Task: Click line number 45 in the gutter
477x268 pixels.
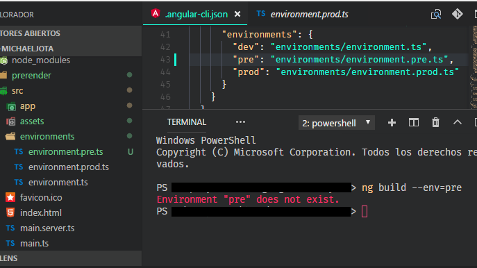Action: click(165, 84)
